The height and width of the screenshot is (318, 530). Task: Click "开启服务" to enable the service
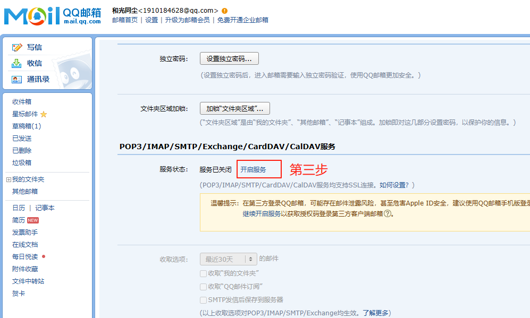click(x=253, y=170)
